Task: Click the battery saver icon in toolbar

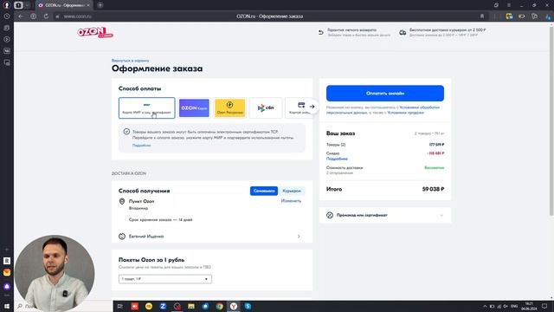Action: (x=521, y=16)
